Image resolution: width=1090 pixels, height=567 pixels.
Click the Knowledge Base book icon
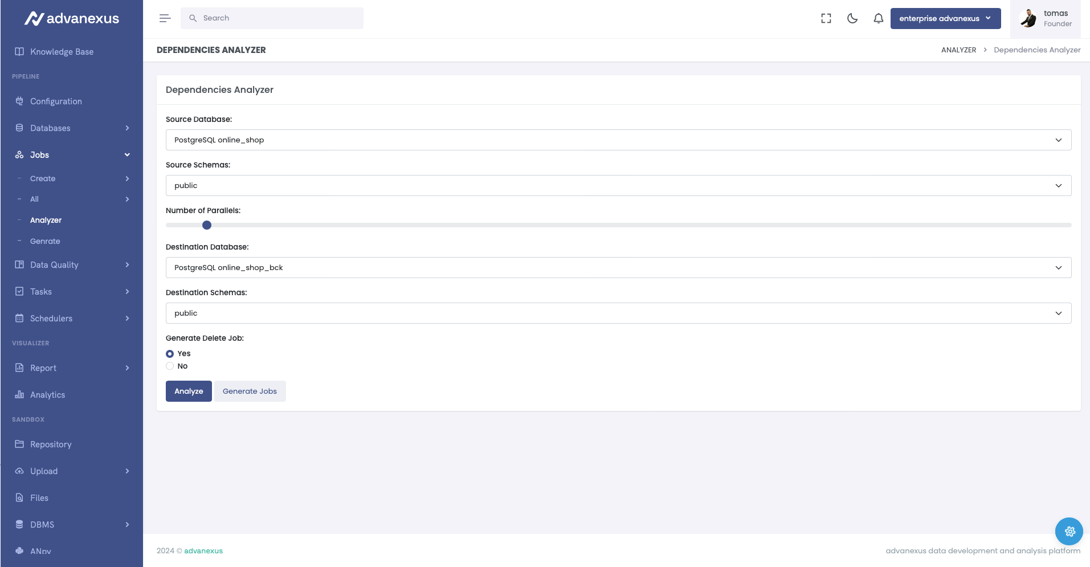19,51
